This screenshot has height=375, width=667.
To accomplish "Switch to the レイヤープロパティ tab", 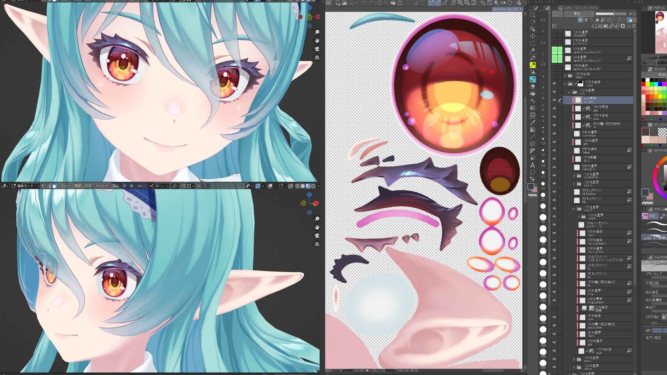I will [x=587, y=8].
